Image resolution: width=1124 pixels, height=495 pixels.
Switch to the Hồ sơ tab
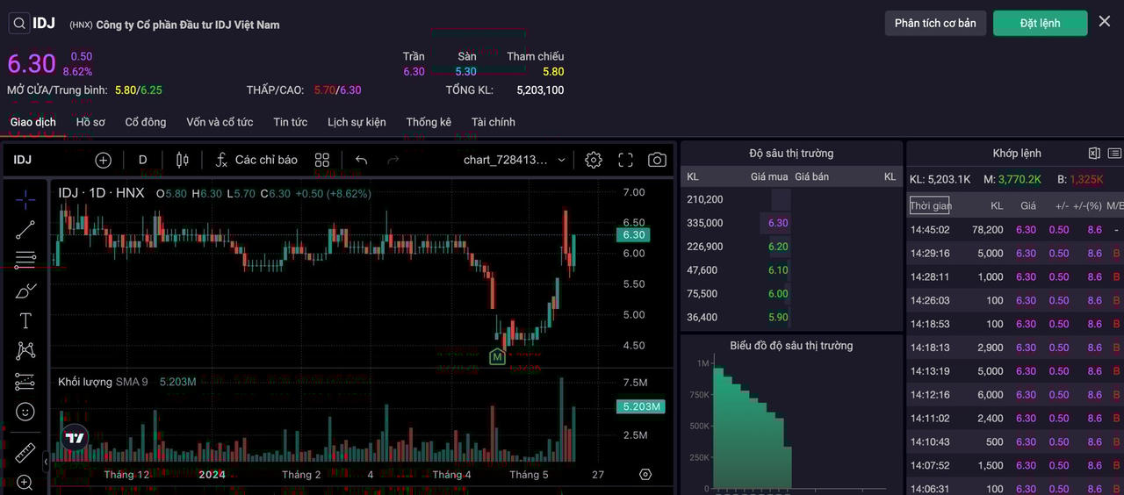click(90, 122)
